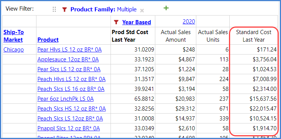Open the Chicago market link
The image size is (281, 139).
[x=14, y=50]
